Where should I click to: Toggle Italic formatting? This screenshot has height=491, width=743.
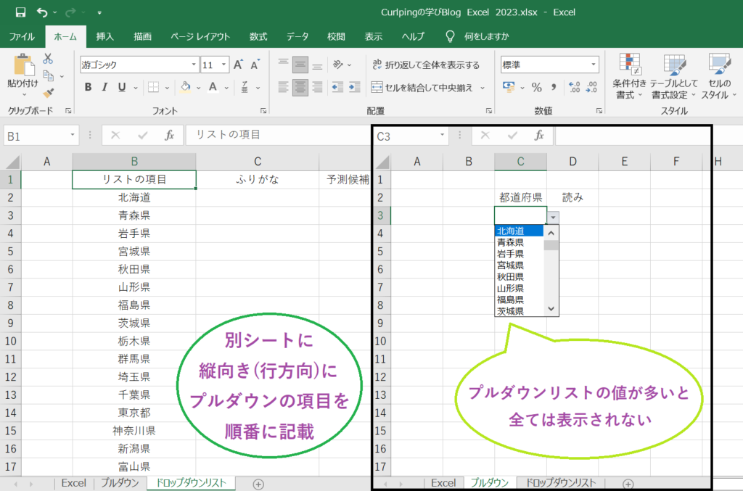pos(104,87)
